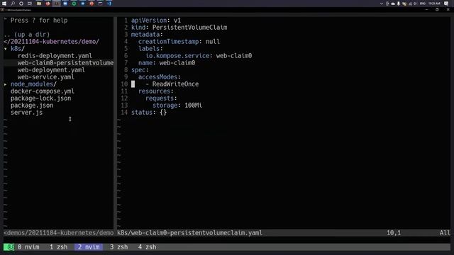Click 'storage: 100Mi' line
454x255 pixels.
point(177,106)
